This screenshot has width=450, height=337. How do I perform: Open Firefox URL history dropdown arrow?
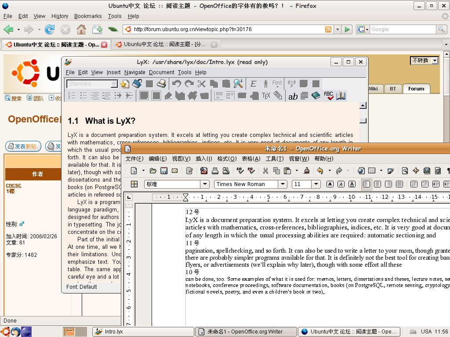pyautogui.click(x=337, y=29)
